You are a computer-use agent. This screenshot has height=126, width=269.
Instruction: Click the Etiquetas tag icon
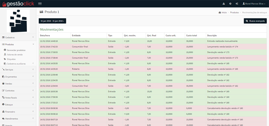[x=5, y=59]
